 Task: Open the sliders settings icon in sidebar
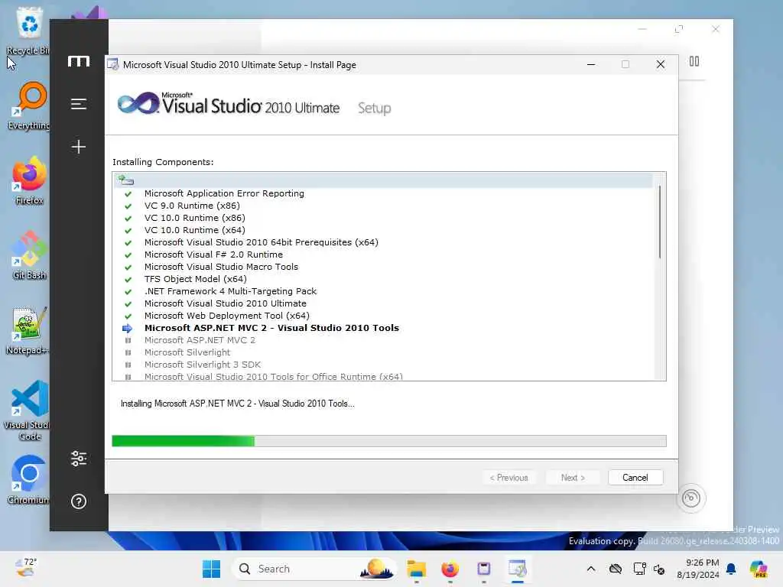click(x=79, y=459)
